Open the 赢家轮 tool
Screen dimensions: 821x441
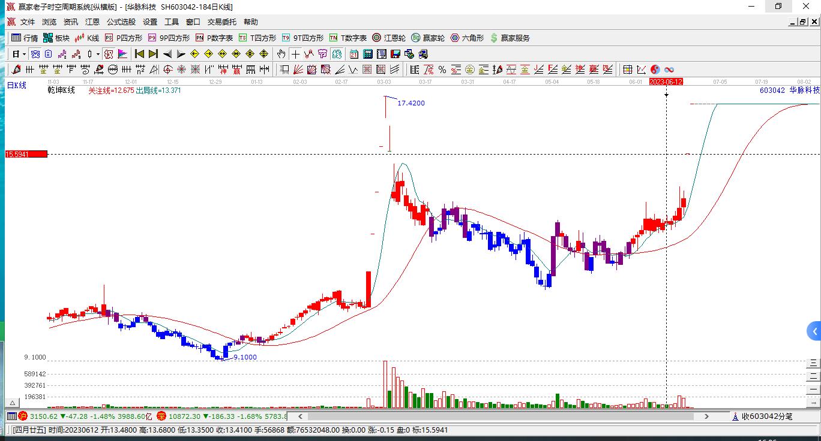tap(428, 38)
